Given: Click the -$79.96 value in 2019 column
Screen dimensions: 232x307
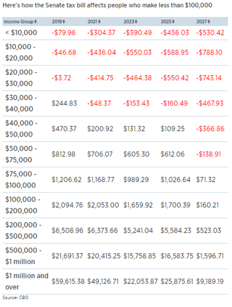Looking at the screenshot, I should [63, 33].
